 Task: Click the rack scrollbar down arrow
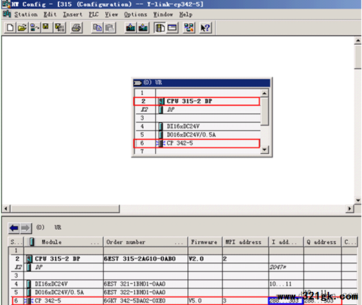[x=264, y=150]
